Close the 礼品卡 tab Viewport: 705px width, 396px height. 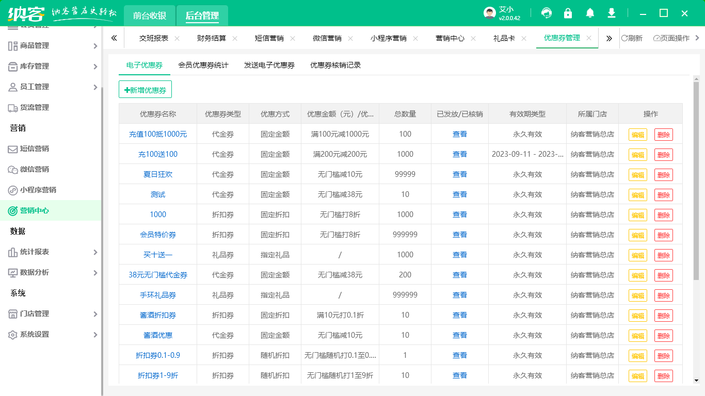524,38
